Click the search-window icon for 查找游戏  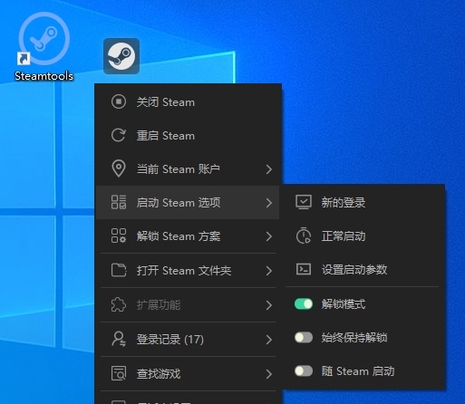[x=119, y=373]
